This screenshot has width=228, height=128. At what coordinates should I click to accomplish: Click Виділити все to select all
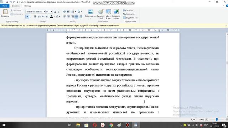coord(130,18)
